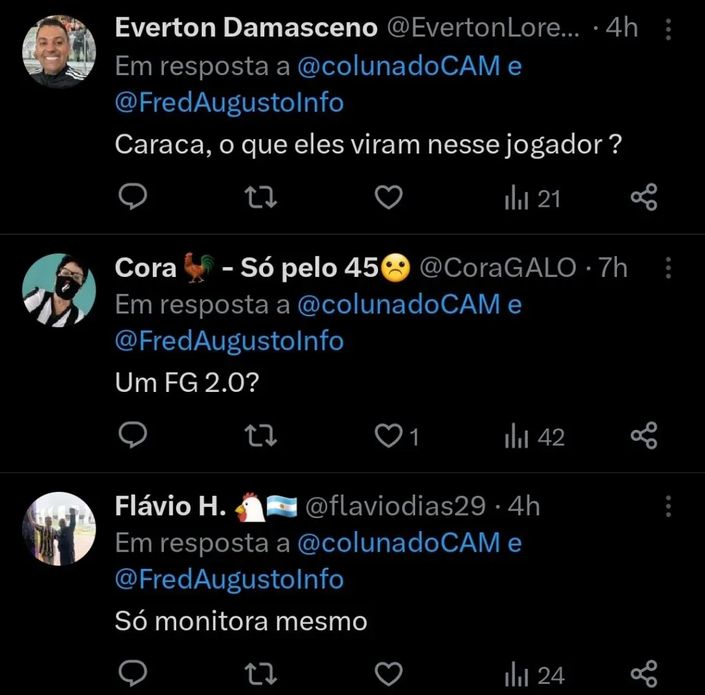Like Flávio H.'s tweet
Screen dimensions: 705x695
[388, 675]
